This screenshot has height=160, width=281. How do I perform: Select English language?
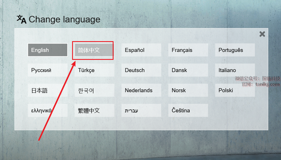pyautogui.click(x=48, y=50)
